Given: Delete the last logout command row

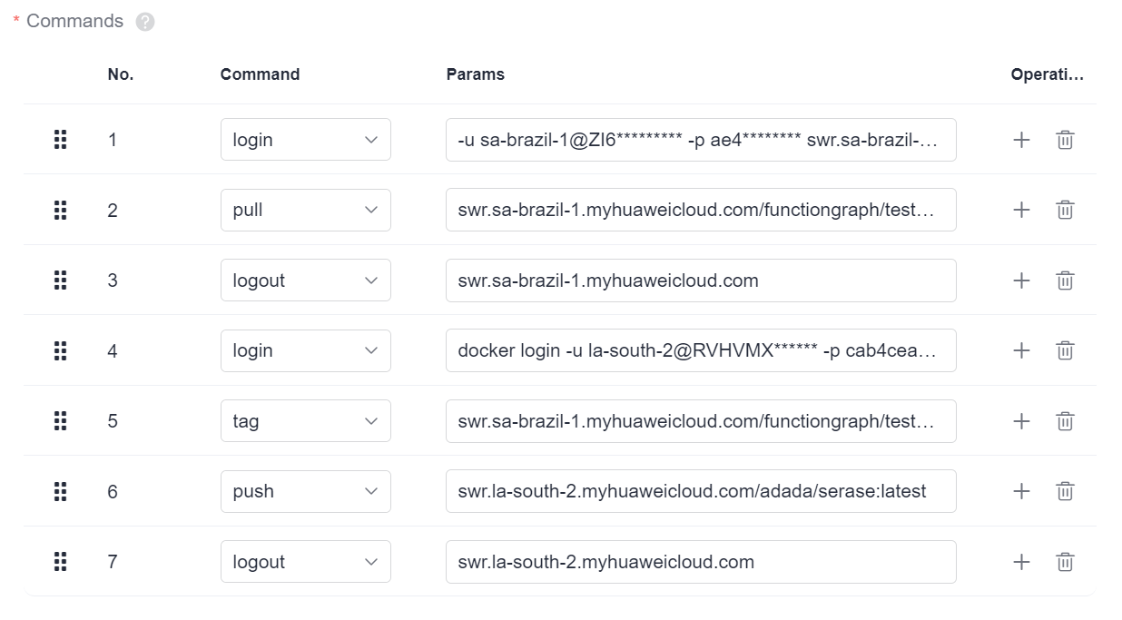Looking at the screenshot, I should click(x=1065, y=562).
